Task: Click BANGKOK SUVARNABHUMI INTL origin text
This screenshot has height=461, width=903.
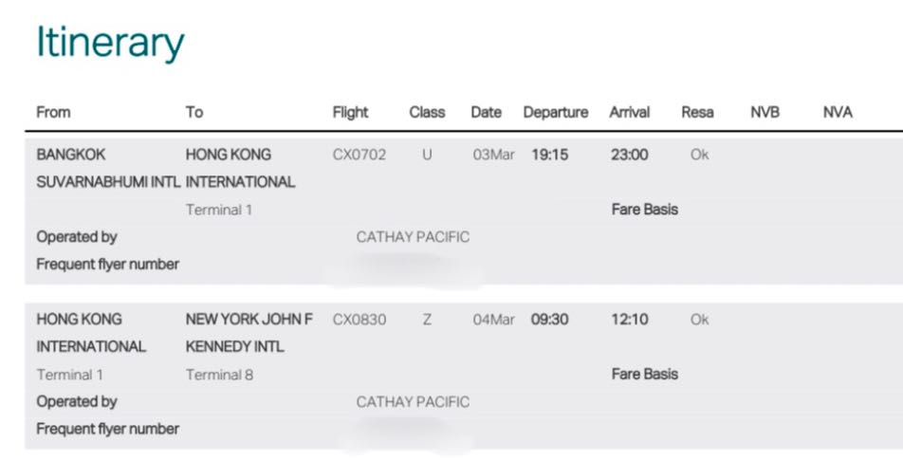Action: [108, 168]
